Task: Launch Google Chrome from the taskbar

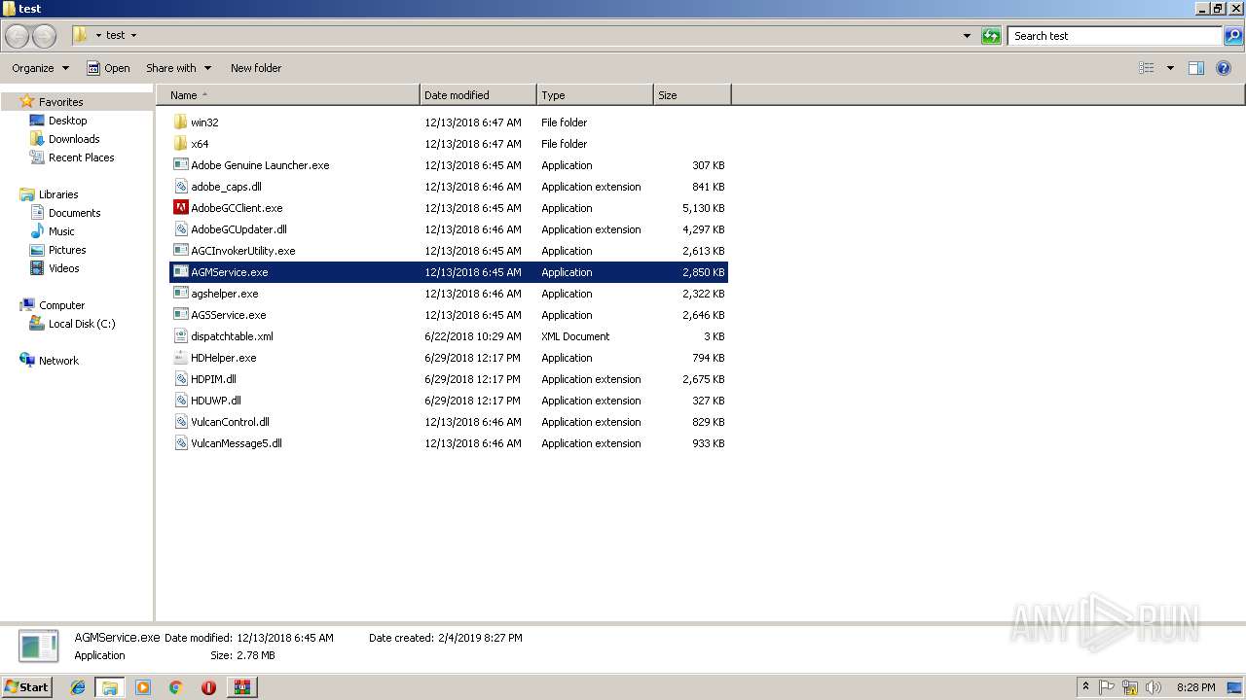Action: click(x=175, y=687)
